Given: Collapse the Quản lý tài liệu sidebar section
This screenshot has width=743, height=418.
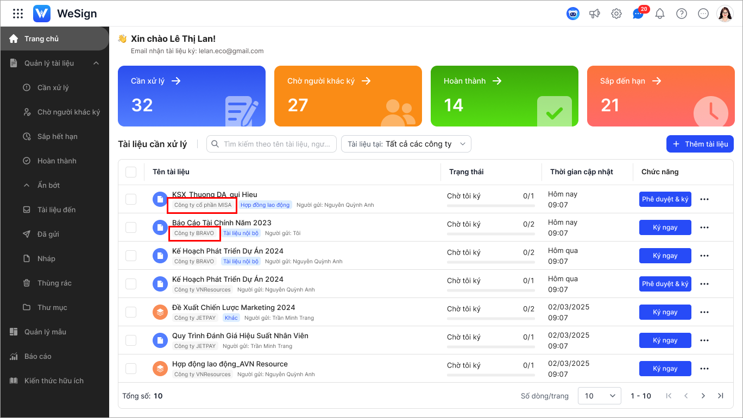Looking at the screenshot, I should click(96, 64).
